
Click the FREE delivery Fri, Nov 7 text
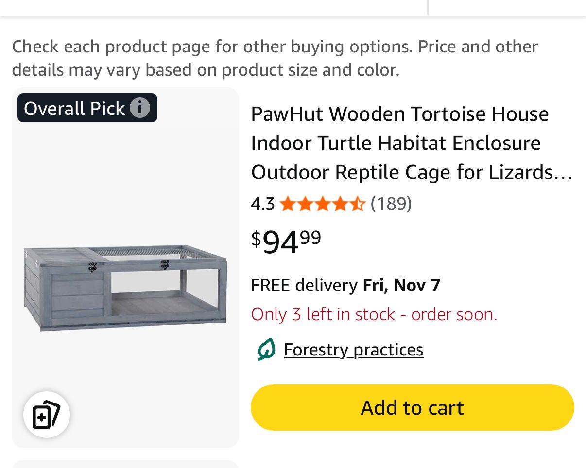[x=345, y=285]
